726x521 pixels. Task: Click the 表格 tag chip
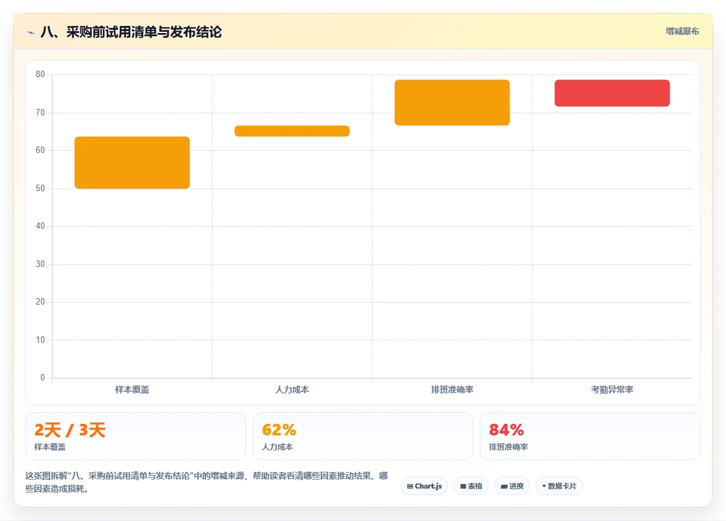[471, 486]
